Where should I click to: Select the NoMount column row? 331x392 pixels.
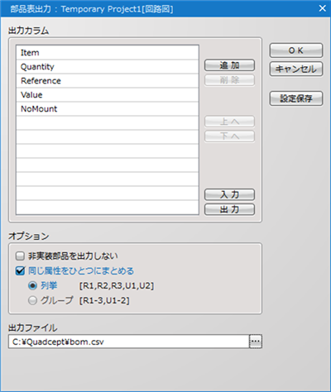[108, 109]
